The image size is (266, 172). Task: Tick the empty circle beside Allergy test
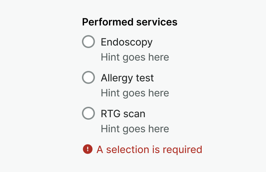coord(88,77)
